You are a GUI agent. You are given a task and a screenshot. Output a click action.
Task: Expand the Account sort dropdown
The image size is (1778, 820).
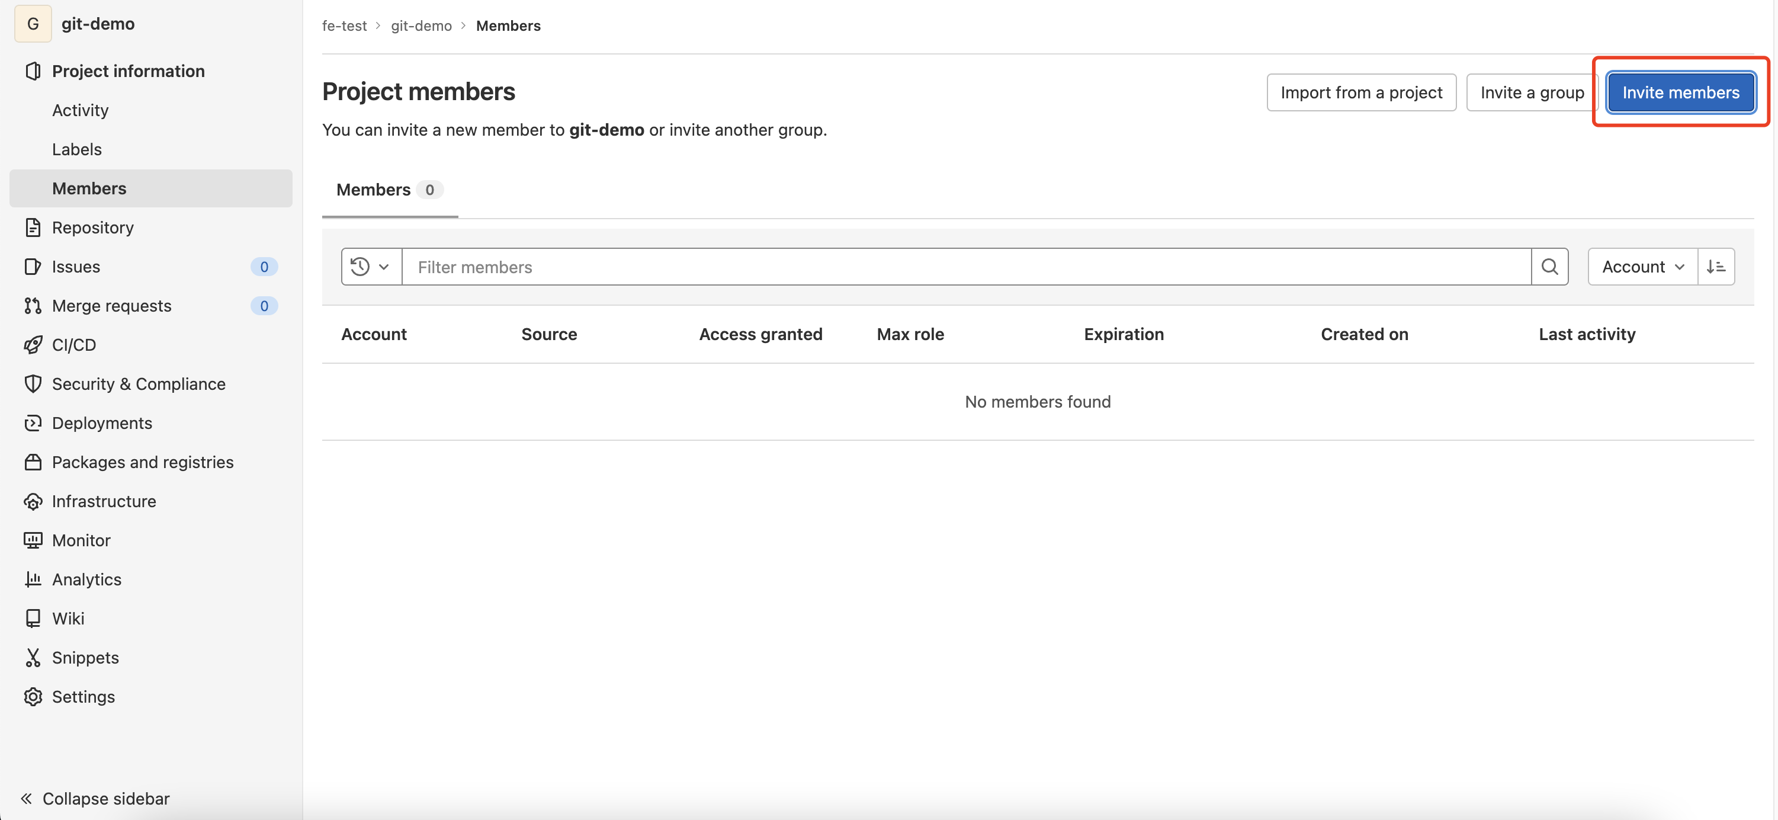[x=1642, y=267]
